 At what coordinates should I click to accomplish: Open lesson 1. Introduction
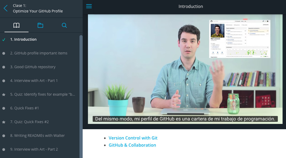click(x=24, y=39)
